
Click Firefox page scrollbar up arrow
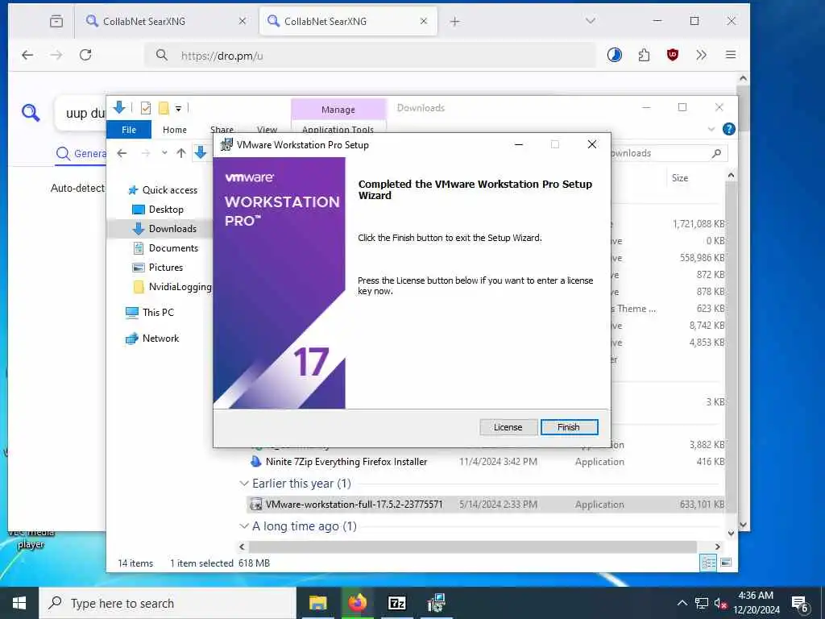[x=743, y=78]
